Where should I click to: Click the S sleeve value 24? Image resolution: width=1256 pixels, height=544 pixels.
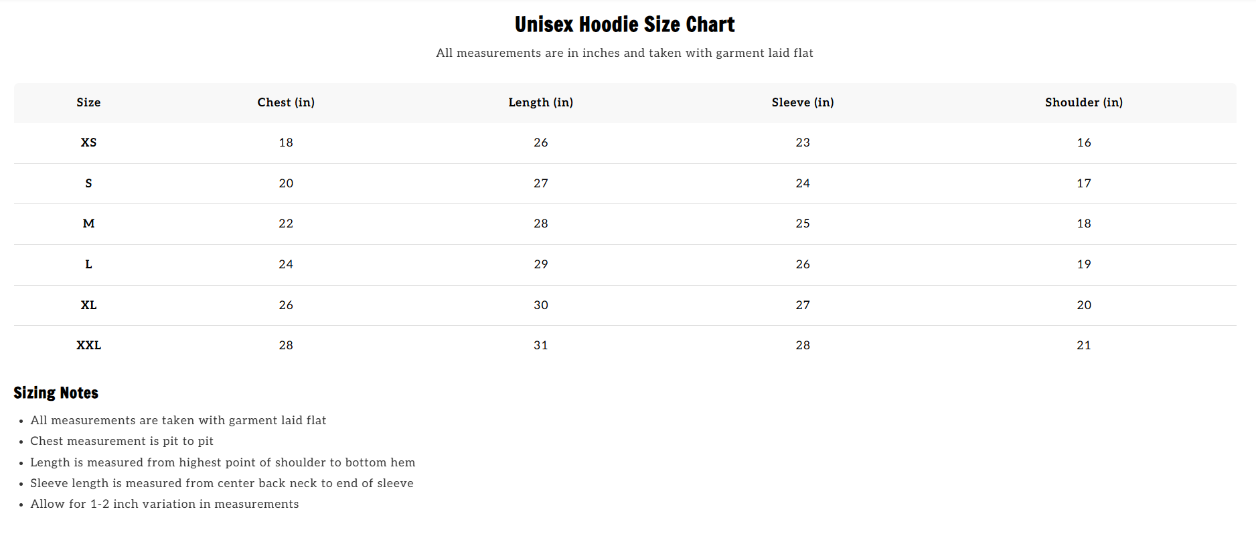pyautogui.click(x=802, y=183)
